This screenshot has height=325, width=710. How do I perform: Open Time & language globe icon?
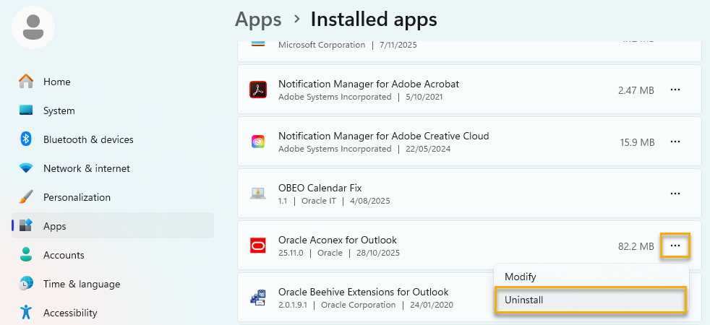[x=26, y=284]
